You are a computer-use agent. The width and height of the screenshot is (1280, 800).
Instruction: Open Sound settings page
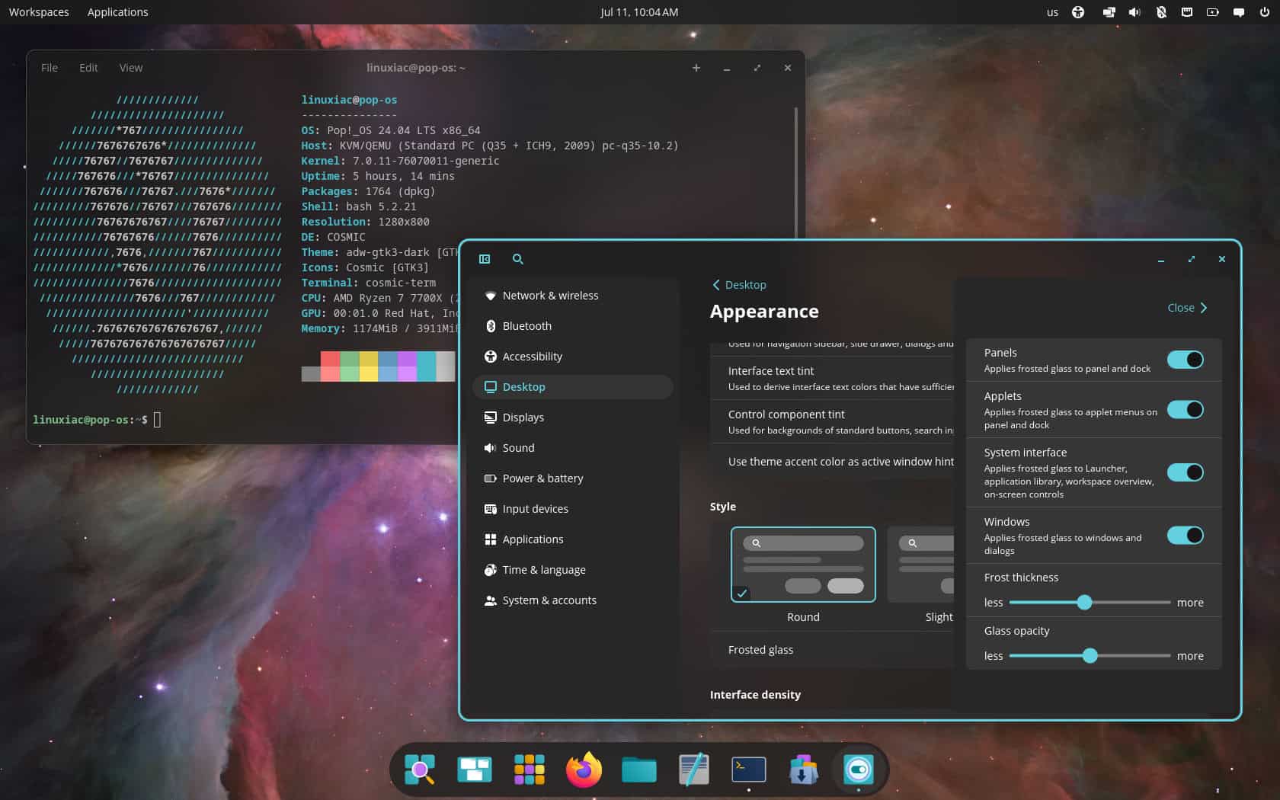[x=573, y=448]
